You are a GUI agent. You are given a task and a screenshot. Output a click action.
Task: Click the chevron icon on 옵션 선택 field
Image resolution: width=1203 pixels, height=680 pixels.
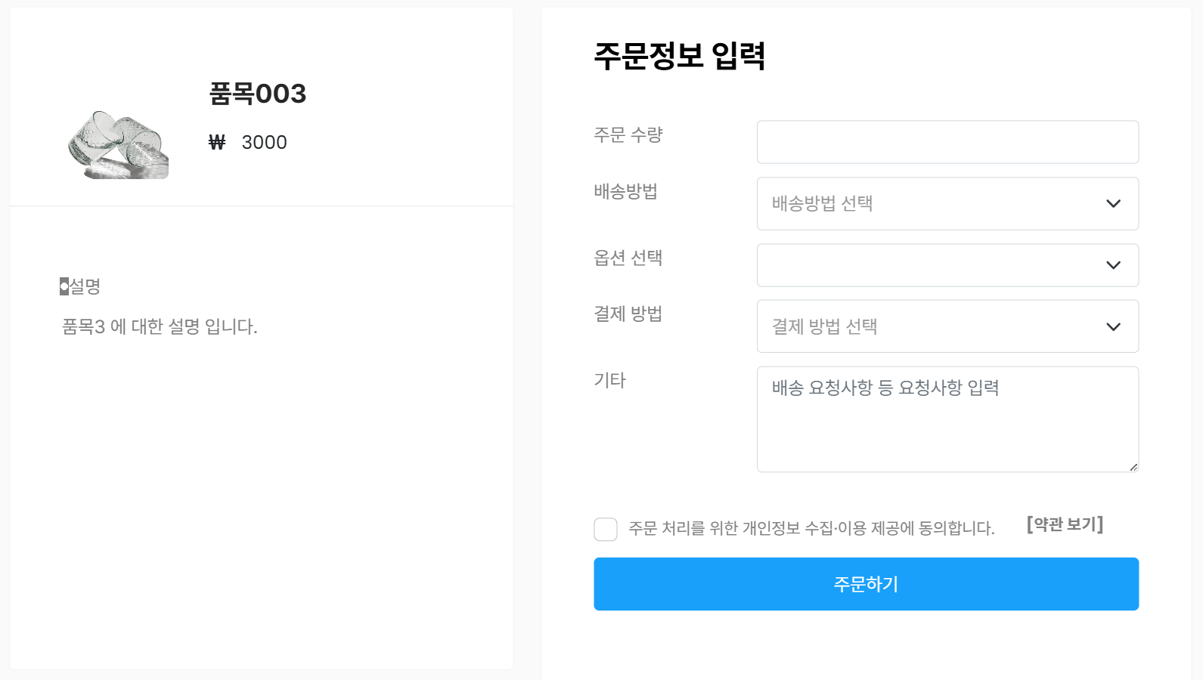point(1112,264)
